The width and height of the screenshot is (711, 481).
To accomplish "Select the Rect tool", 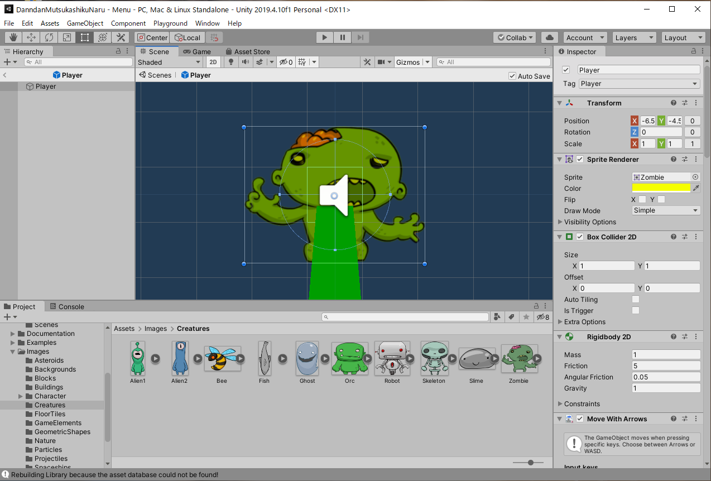I will click(85, 37).
